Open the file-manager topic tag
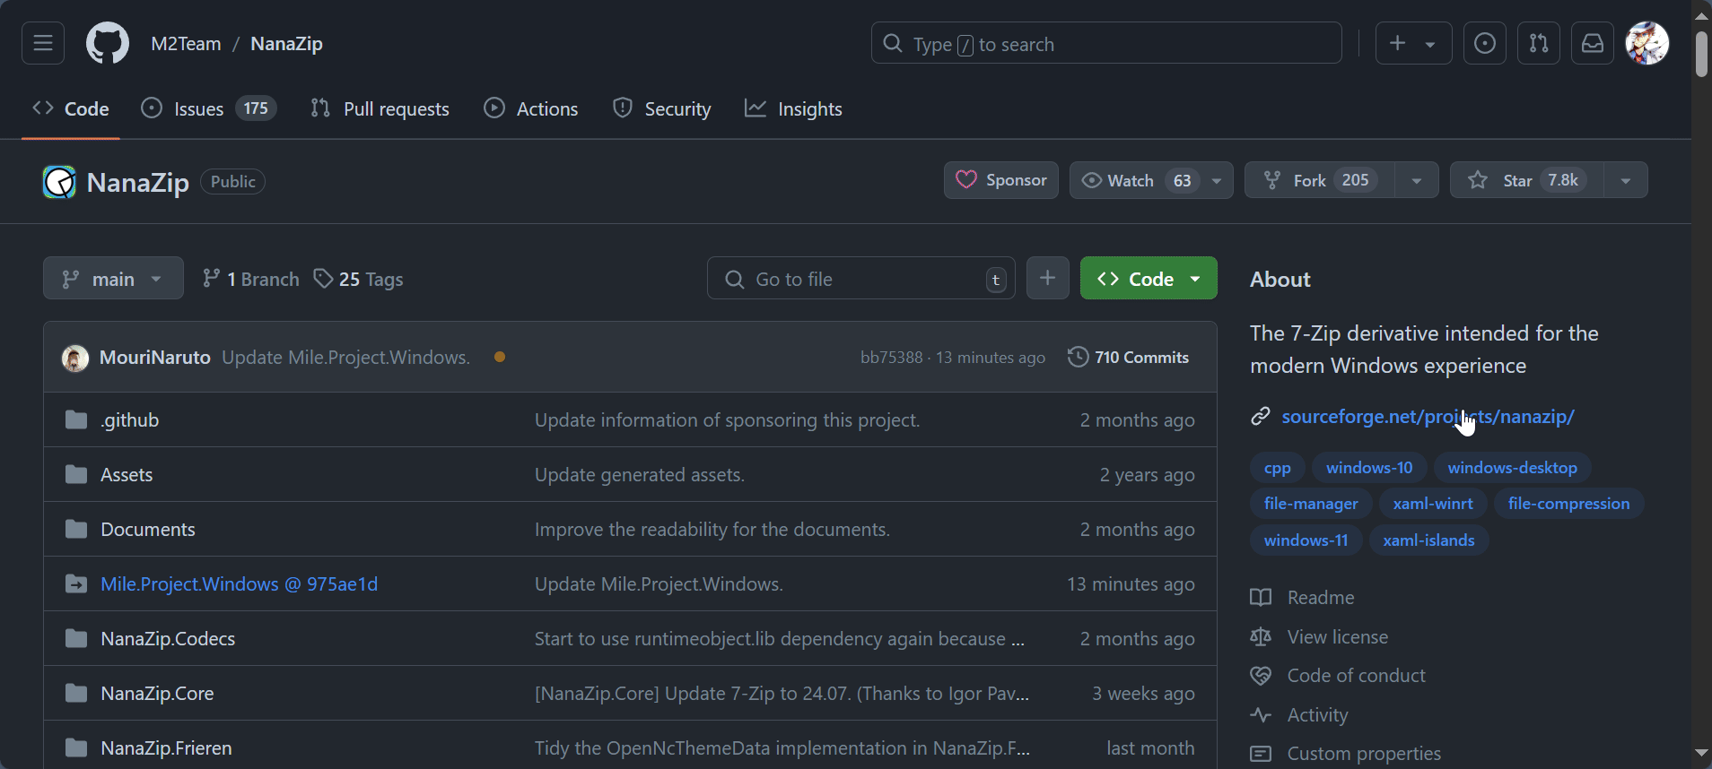 click(1311, 503)
